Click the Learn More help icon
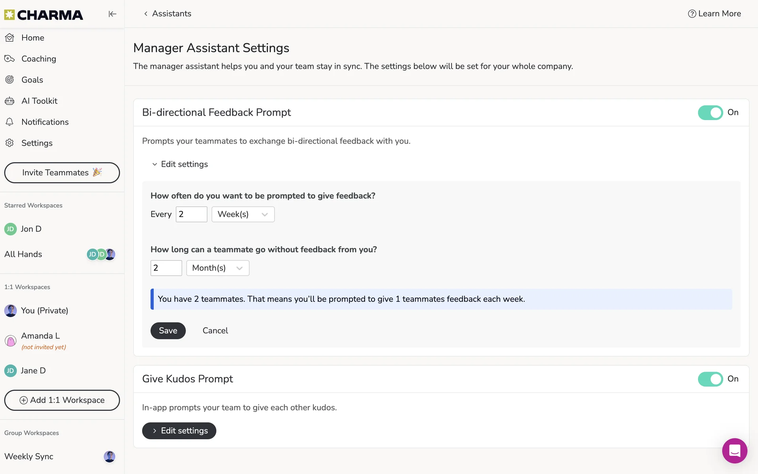 tap(692, 14)
